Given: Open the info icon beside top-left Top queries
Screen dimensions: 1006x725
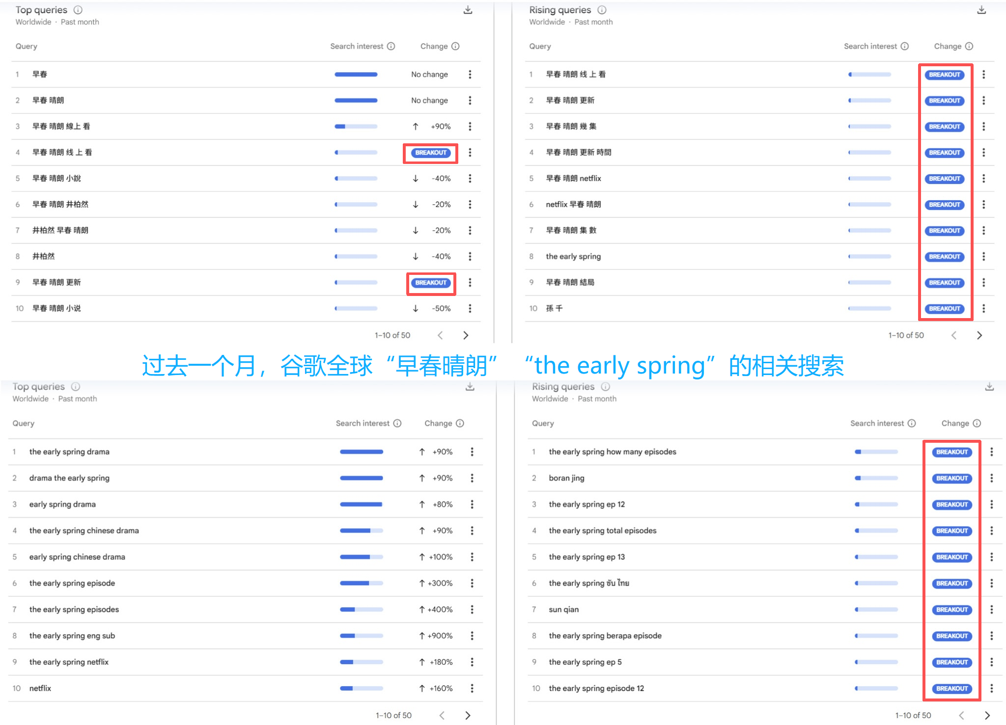Looking at the screenshot, I should pyautogui.click(x=78, y=10).
